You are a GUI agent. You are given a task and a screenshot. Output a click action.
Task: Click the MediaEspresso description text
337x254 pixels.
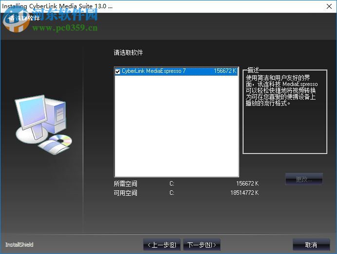[x=281, y=90]
